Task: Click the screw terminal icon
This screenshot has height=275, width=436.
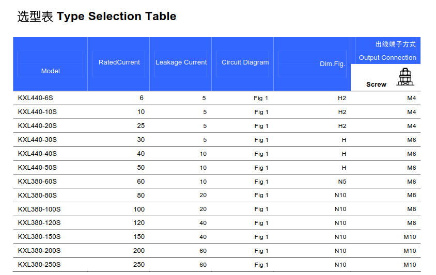Action: coord(405,77)
